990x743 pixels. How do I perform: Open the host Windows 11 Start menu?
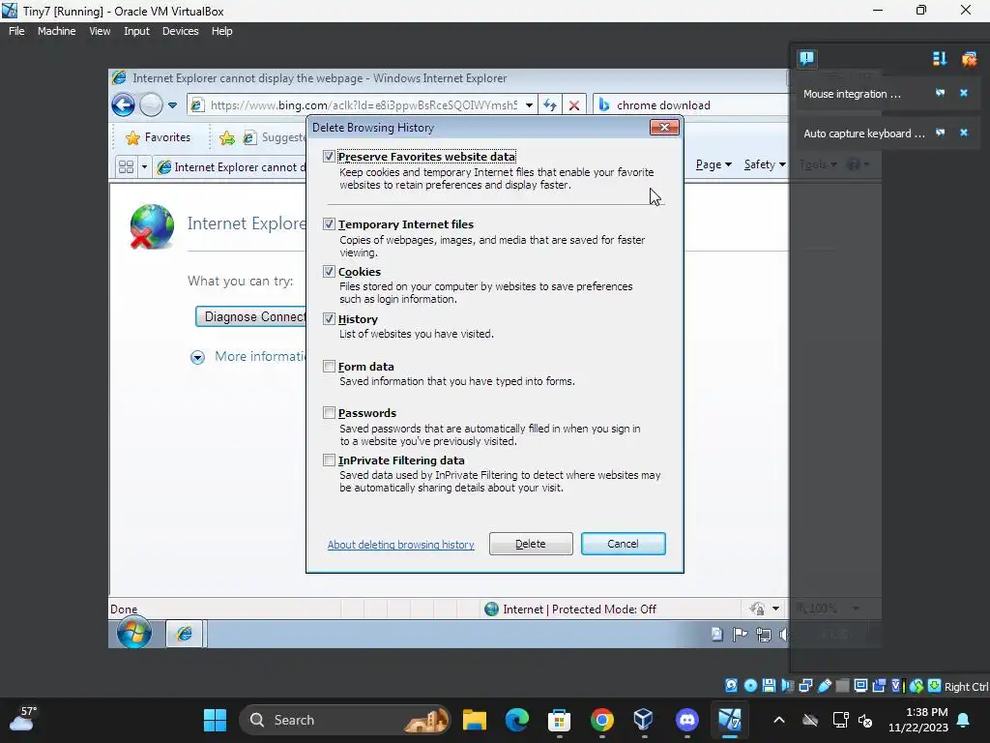tap(215, 720)
